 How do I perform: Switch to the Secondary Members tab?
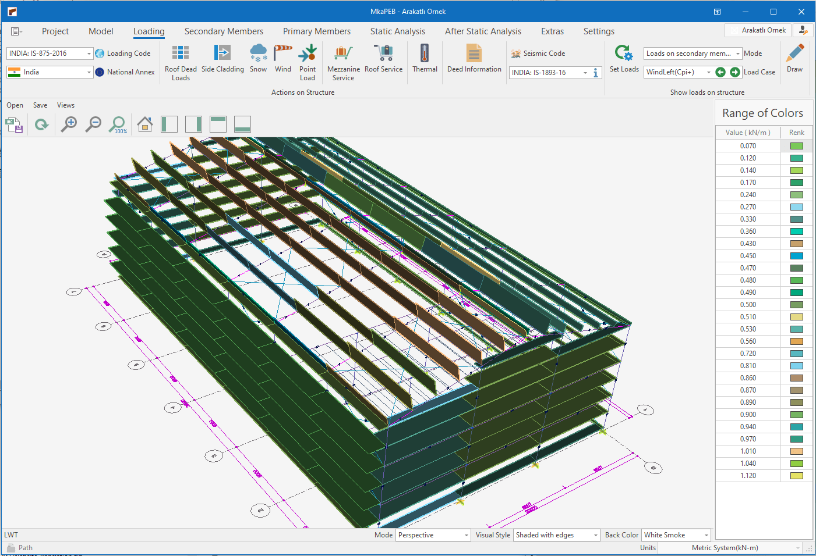[224, 31]
